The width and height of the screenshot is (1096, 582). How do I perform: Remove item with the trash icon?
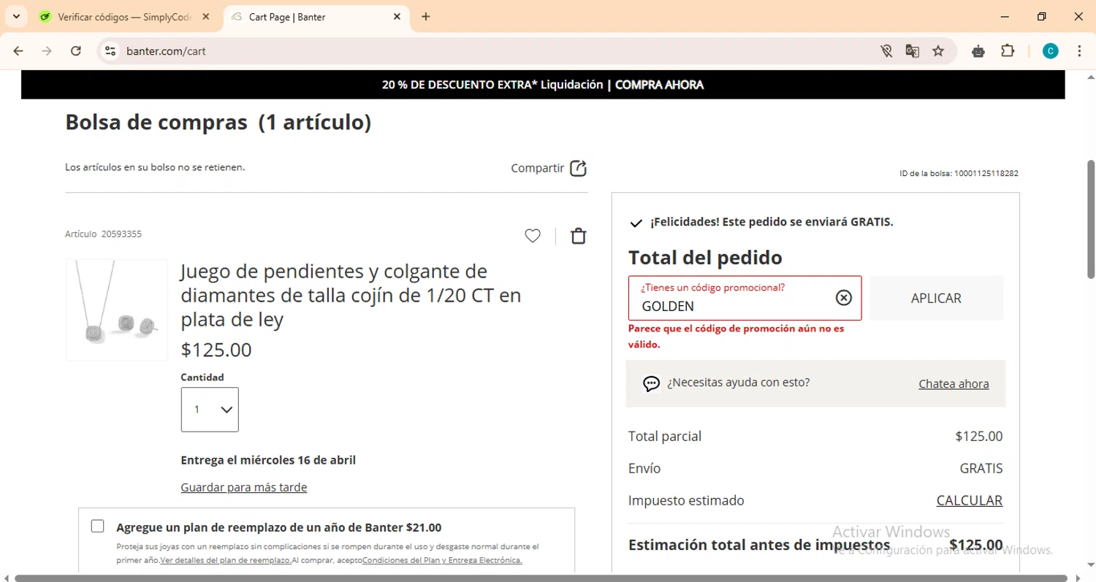tap(578, 236)
